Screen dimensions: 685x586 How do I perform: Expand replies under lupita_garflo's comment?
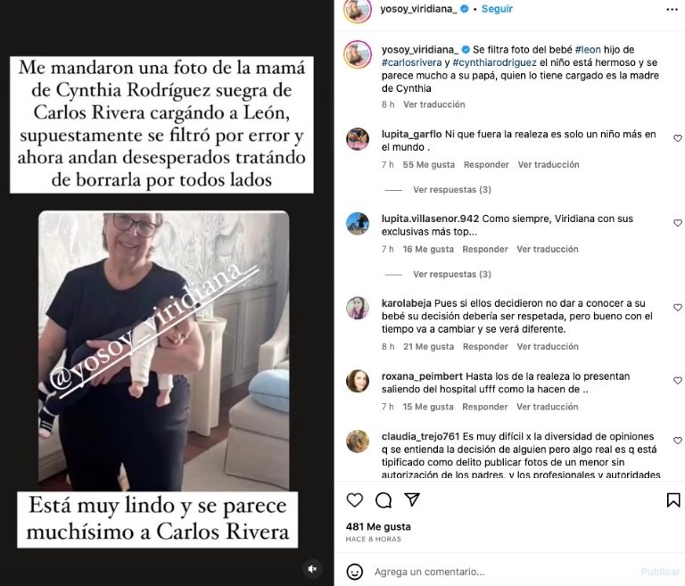pos(452,190)
